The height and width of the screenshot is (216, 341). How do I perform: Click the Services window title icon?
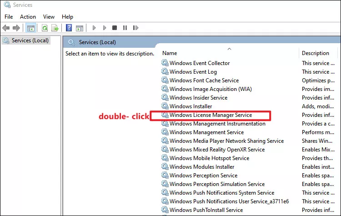click(x=7, y=5)
